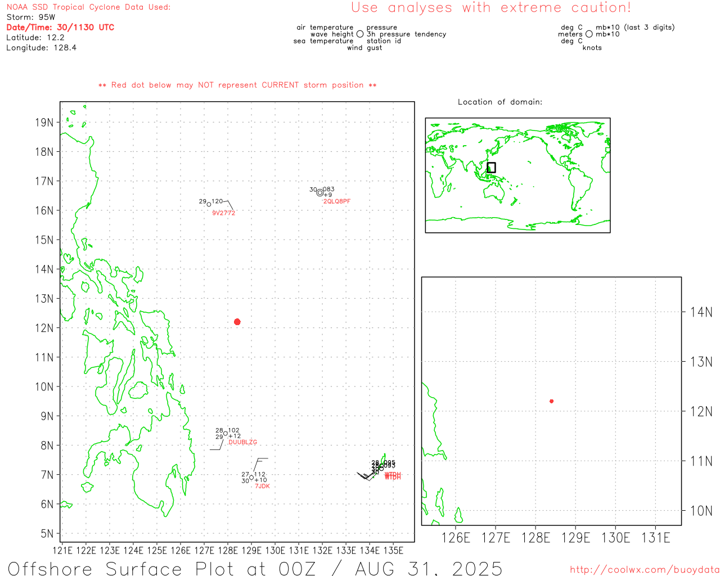Click the 16N latitude label on main map

pyautogui.click(x=44, y=210)
